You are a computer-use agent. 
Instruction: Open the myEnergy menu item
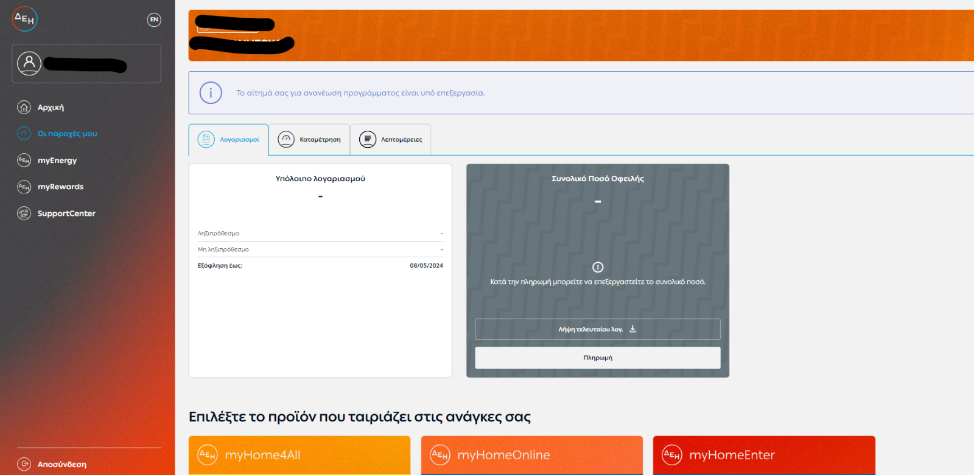pos(57,161)
